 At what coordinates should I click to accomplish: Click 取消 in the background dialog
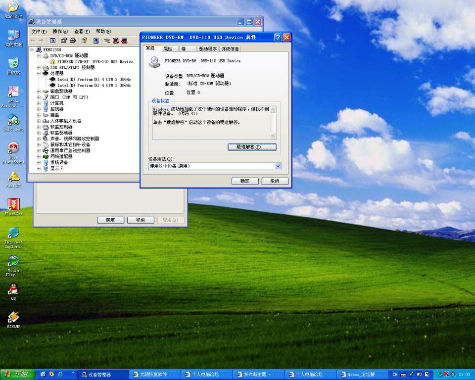tap(140, 220)
